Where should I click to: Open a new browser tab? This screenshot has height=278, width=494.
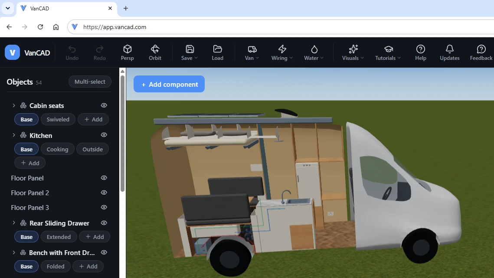126,8
